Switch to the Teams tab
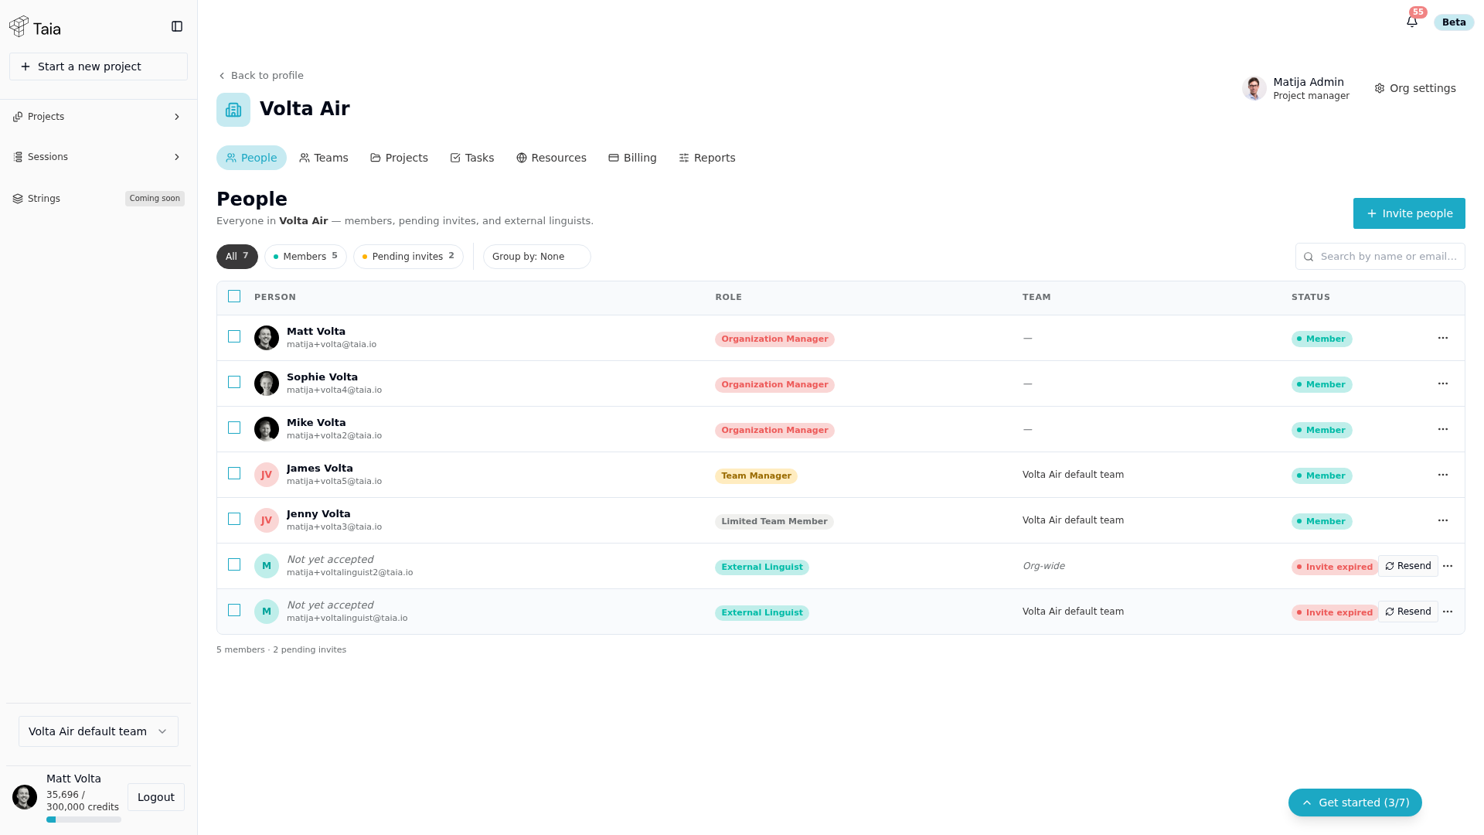The width and height of the screenshot is (1484, 835). coord(324,158)
